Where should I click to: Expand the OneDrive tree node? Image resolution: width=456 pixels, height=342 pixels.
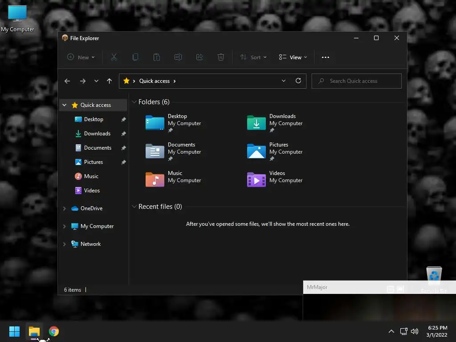(65, 208)
